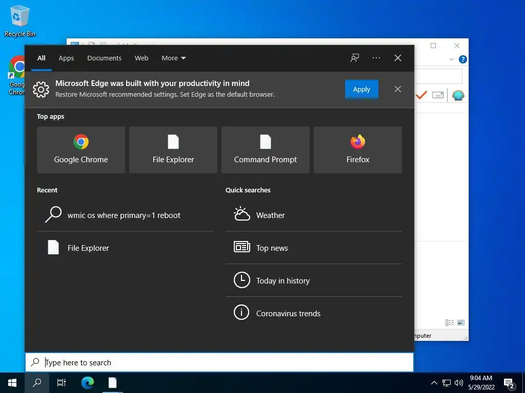Click the orange checkmark icon in background window
This screenshot has height=393, width=525.
pyautogui.click(x=421, y=95)
